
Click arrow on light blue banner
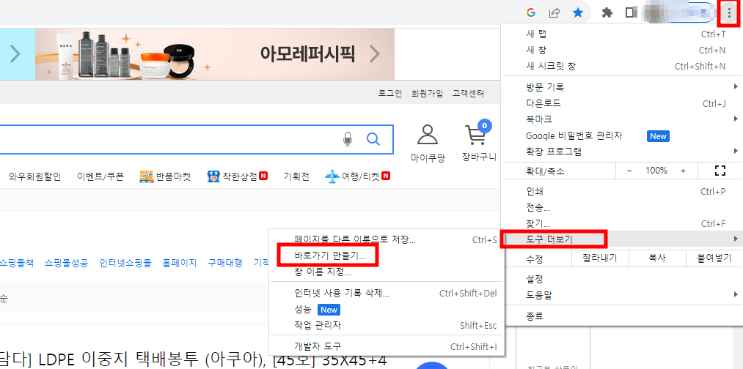coord(15,54)
